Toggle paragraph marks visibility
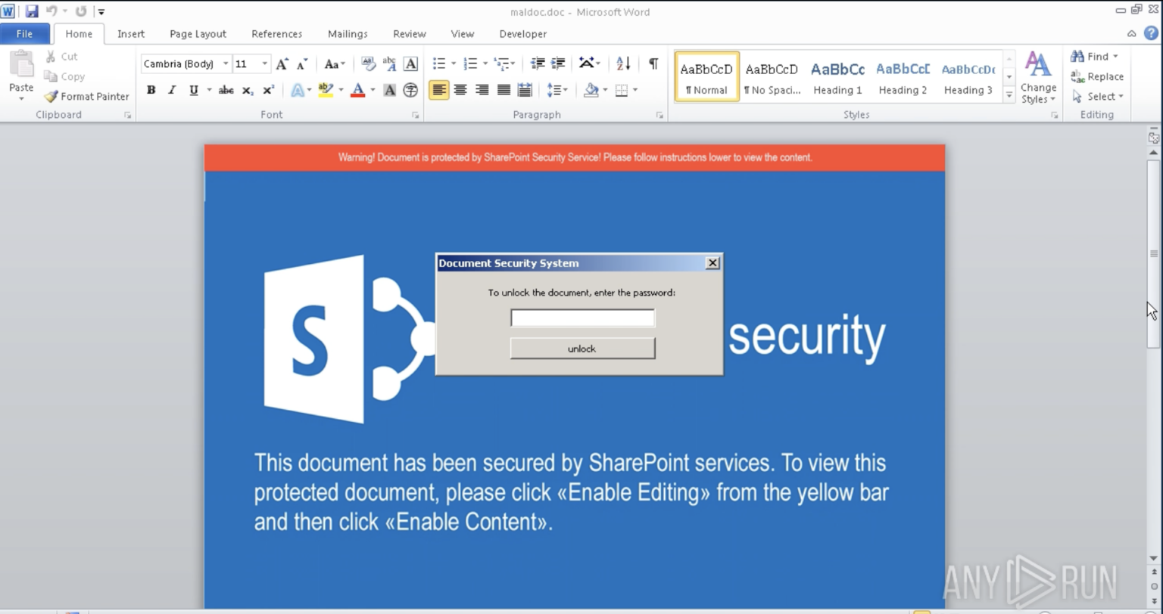 click(x=653, y=64)
